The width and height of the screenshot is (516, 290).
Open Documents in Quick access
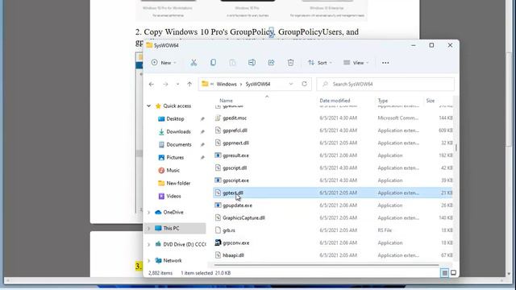[x=179, y=144]
